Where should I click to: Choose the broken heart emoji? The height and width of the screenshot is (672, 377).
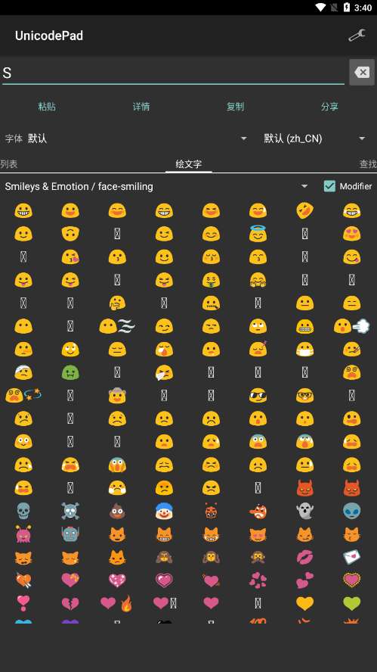click(x=70, y=603)
